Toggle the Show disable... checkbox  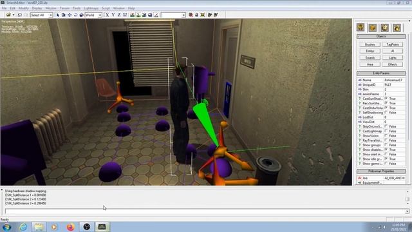click(x=386, y=150)
